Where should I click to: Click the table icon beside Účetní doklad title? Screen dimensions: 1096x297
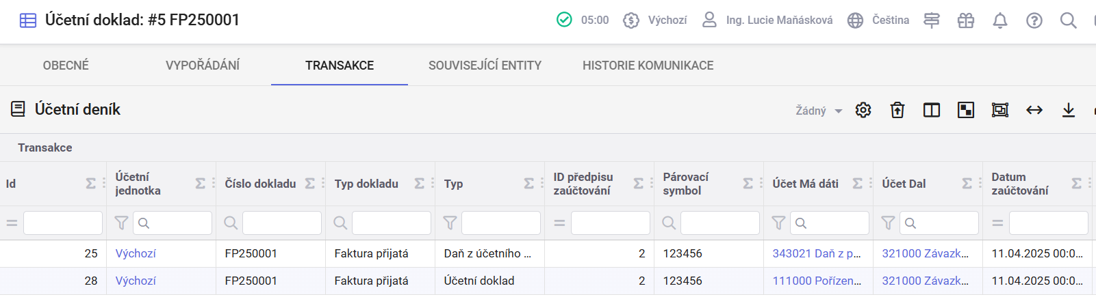(x=28, y=20)
